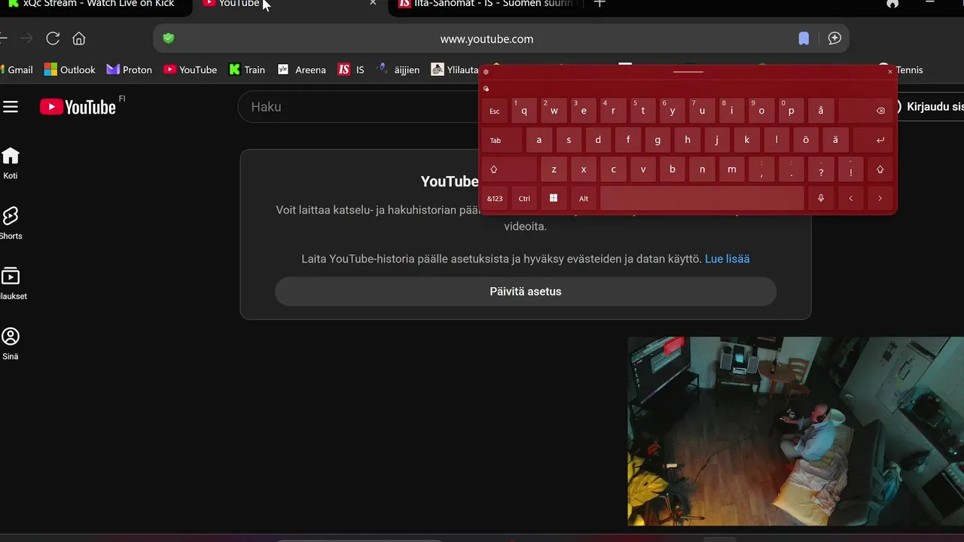Tap the å key on touch keyboard
964x542 pixels.
821,111
